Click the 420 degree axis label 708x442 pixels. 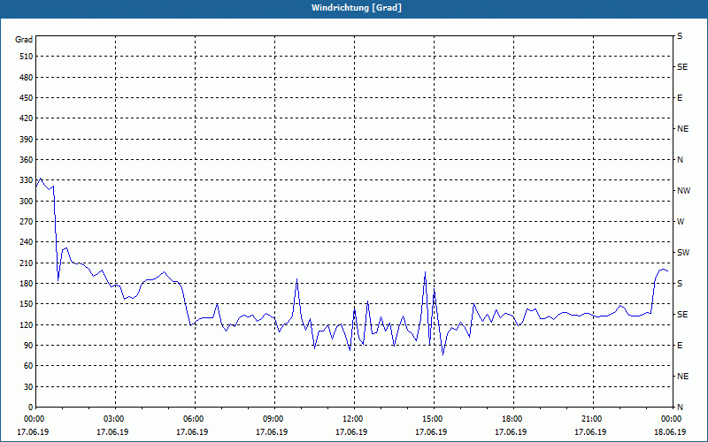tap(27, 118)
